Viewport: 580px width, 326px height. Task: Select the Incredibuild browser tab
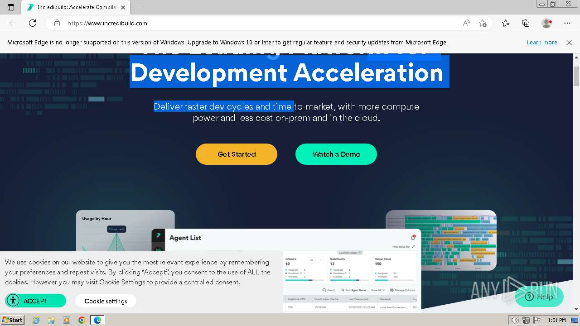(x=76, y=7)
